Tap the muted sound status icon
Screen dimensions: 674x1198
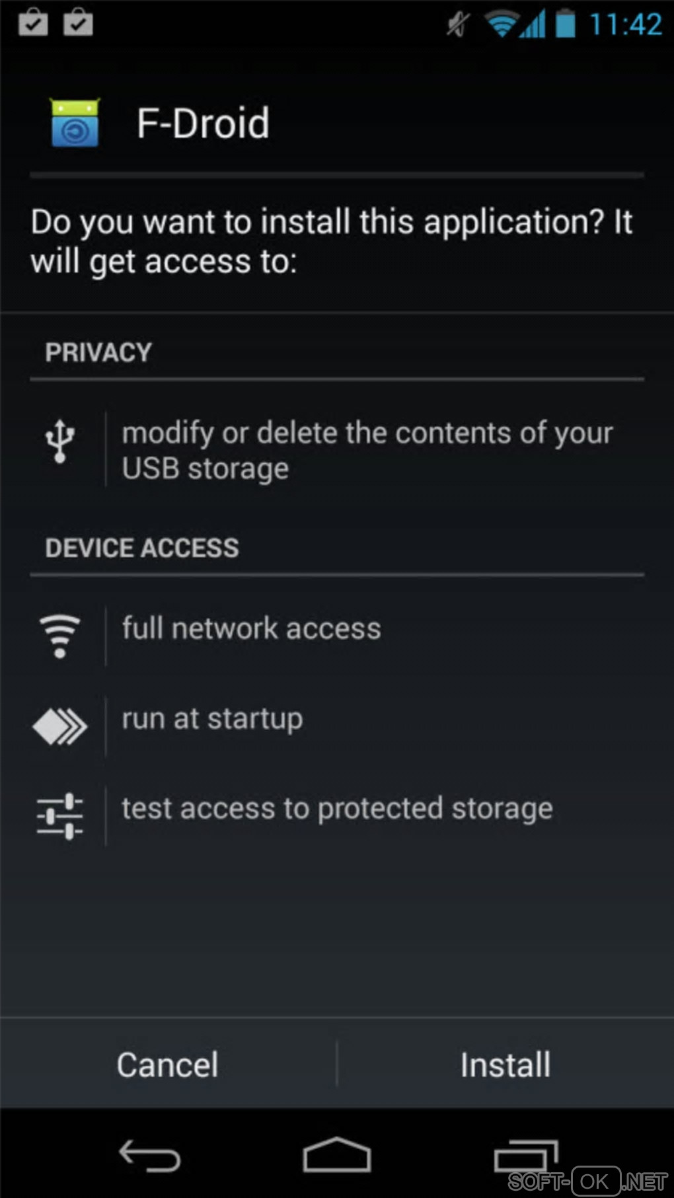[458, 24]
